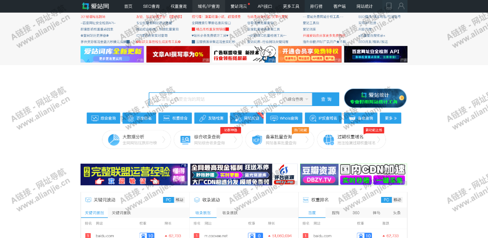Click the website query input field

coord(215,99)
